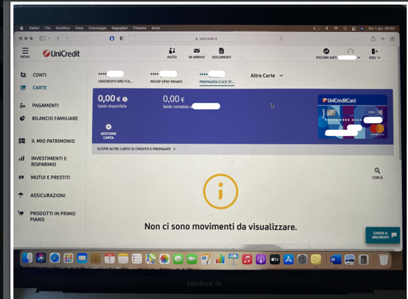Click Scopri altre carte di credito link
The image size is (408, 299).
[133, 149]
